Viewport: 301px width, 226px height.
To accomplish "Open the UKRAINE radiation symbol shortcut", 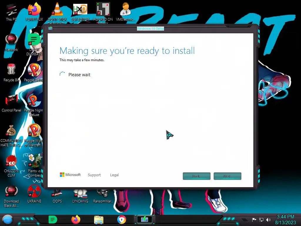I will tap(34, 194).
